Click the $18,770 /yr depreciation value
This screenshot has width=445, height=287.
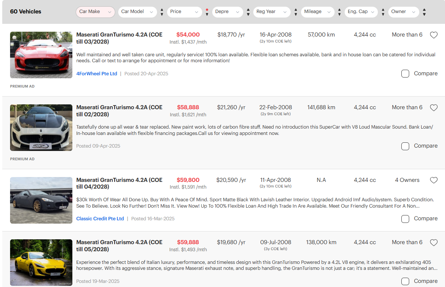pyautogui.click(x=231, y=35)
